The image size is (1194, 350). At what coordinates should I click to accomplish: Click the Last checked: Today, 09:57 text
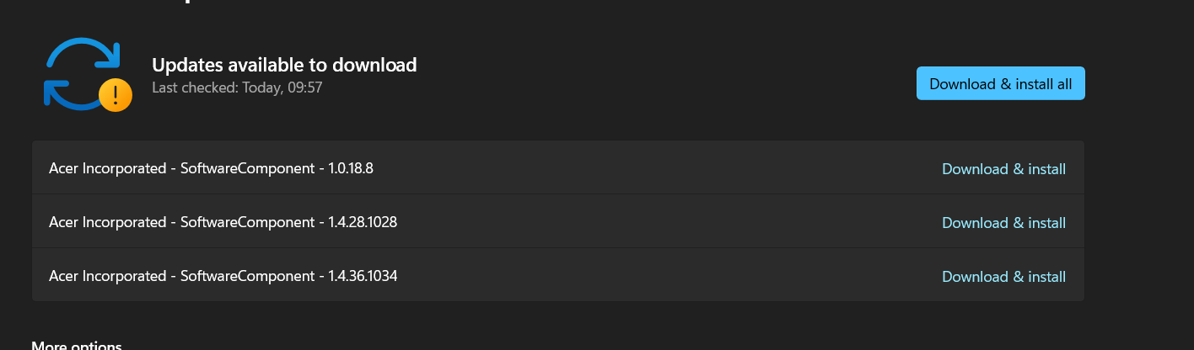click(237, 87)
